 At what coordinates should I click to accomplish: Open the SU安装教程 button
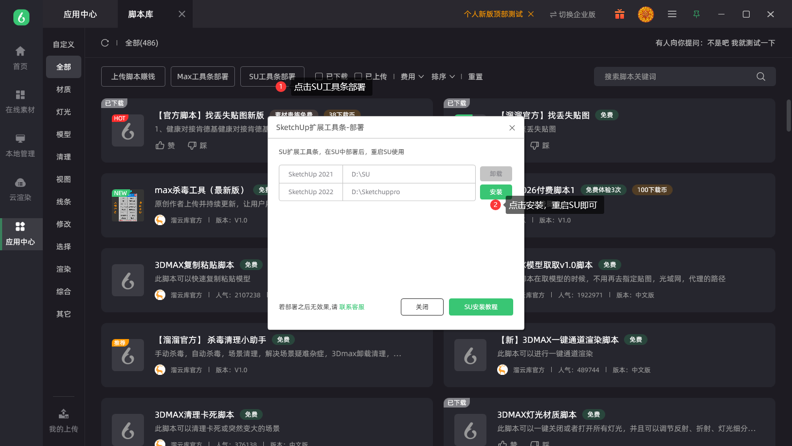pyautogui.click(x=481, y=307)
